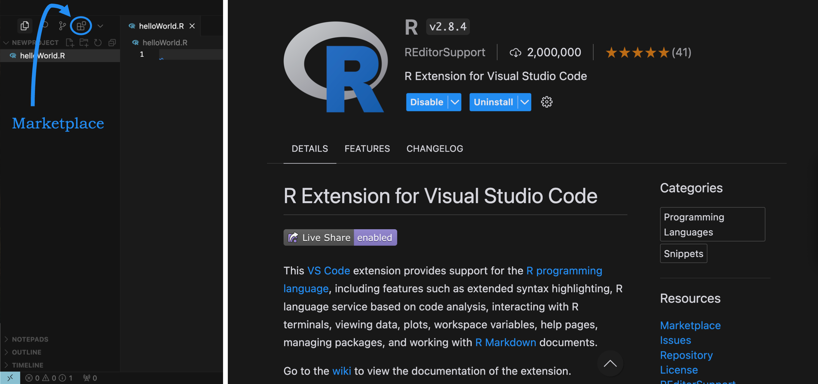Open the additional views chevron menu
The height and width of the screenshot is (384, 818).
coord(100,26)
